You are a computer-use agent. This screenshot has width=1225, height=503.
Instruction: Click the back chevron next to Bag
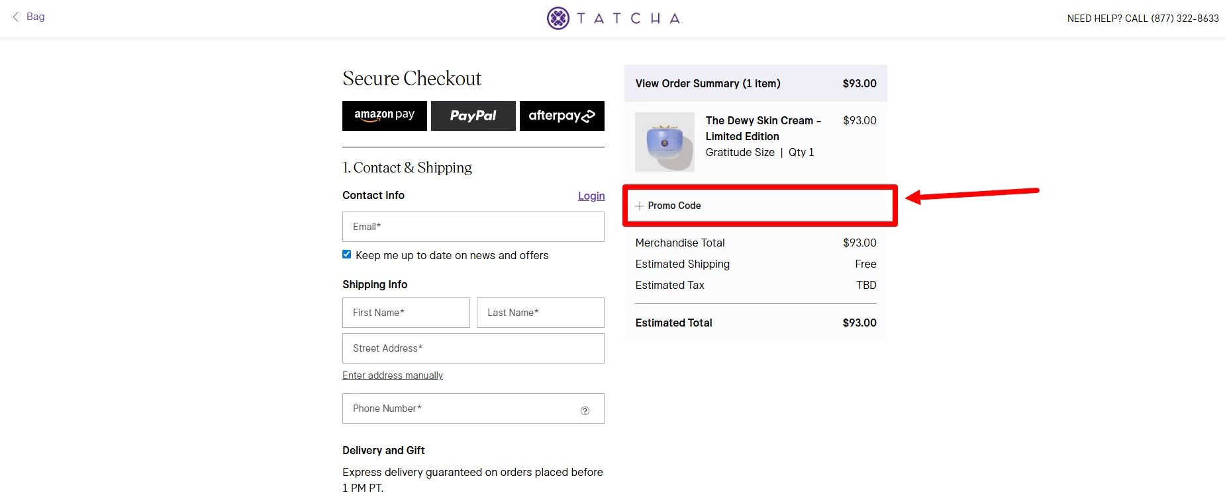pos(15,17)
